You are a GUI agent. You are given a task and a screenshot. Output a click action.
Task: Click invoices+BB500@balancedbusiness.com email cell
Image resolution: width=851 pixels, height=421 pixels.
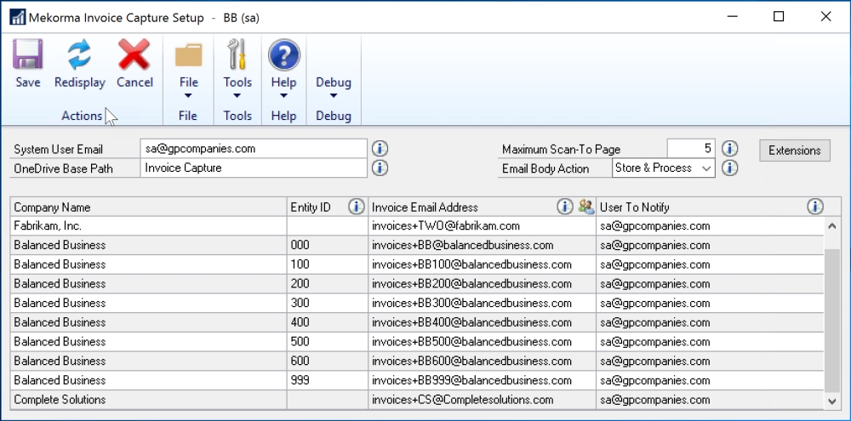click(482, 342)
